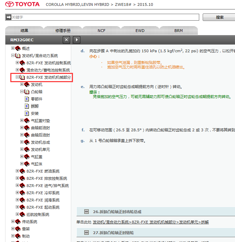Expand the 发动机总成 node
235x242 pixels.
(x=22, y=142)
